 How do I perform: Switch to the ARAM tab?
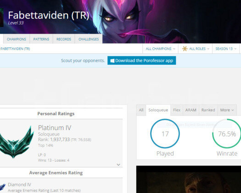click(x=191, y=110)
